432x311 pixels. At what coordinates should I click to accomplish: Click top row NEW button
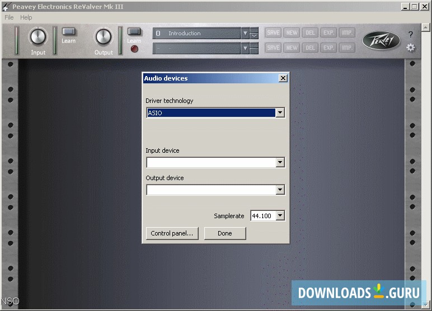[292, 33]
